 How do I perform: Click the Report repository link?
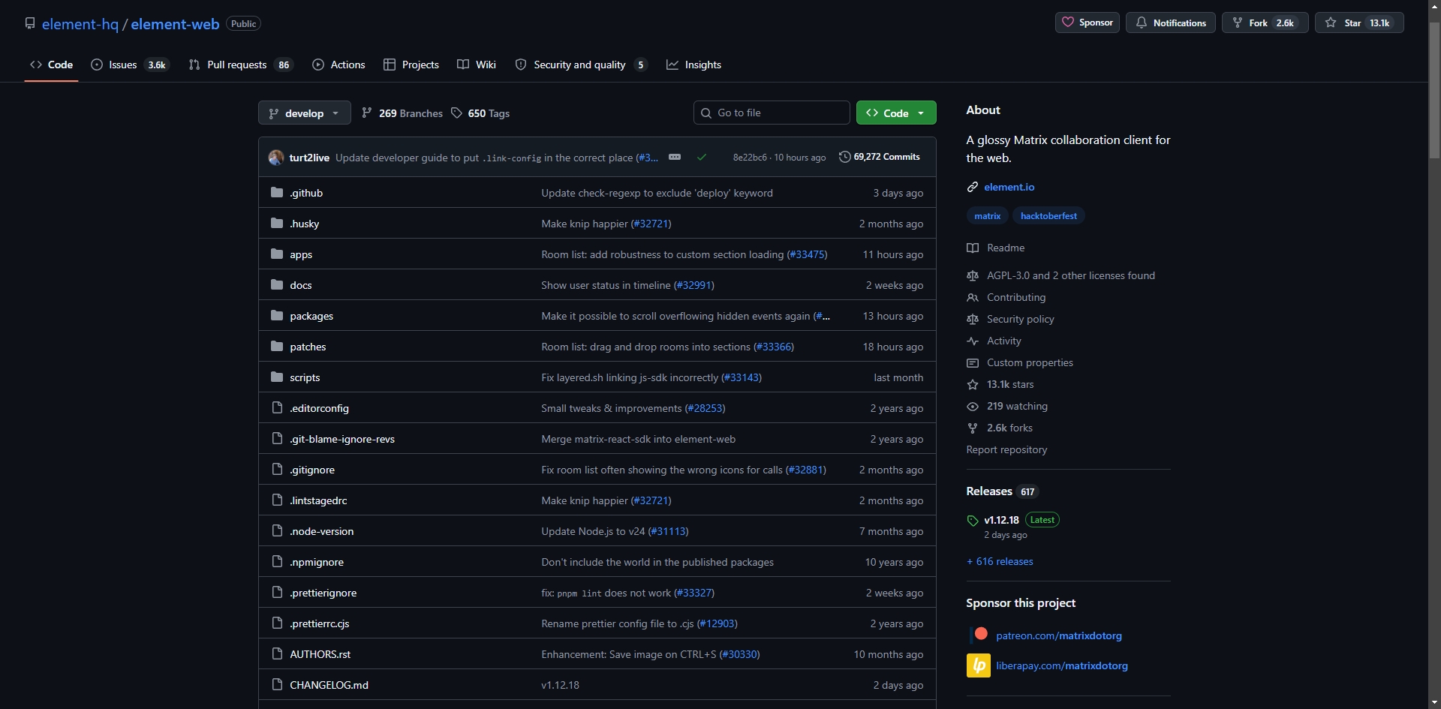pos(1006,449)
